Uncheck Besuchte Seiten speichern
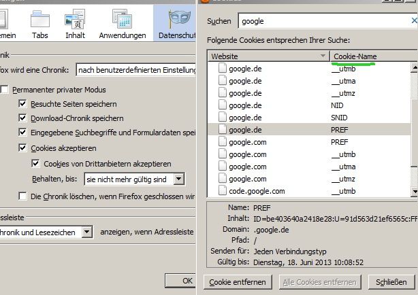Screen dimensions: 418x295 coord(22,103)
